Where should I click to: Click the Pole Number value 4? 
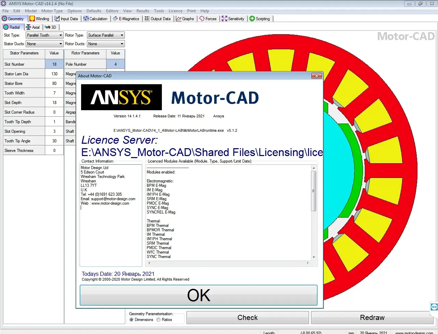[115, 64]
